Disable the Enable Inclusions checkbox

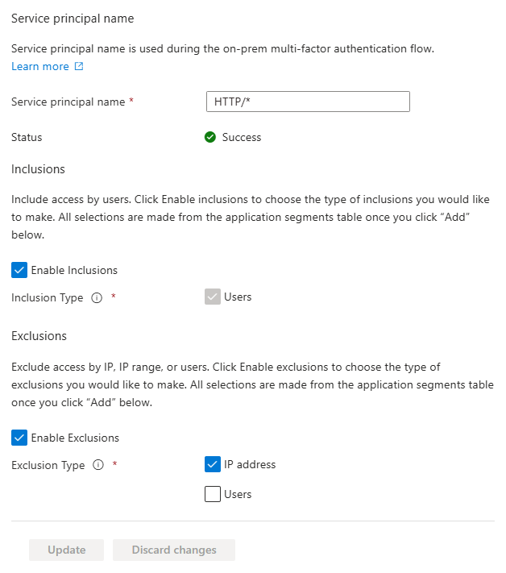pyautogui.click(x=19, y=270)
